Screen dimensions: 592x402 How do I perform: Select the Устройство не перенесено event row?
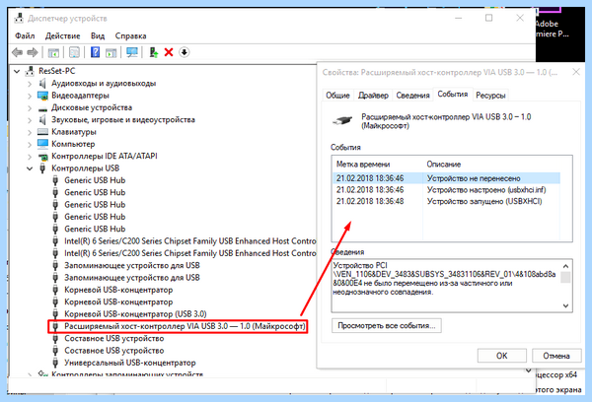(446, 178)
